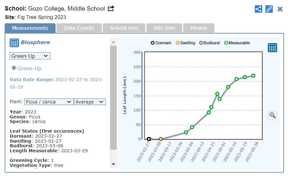Switch to the Photos tab
The image size is (288, 178).
point(199,28)
